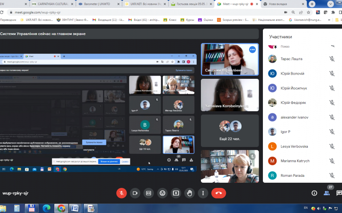Open the Scopus preview bookmark

pos(233,20)
